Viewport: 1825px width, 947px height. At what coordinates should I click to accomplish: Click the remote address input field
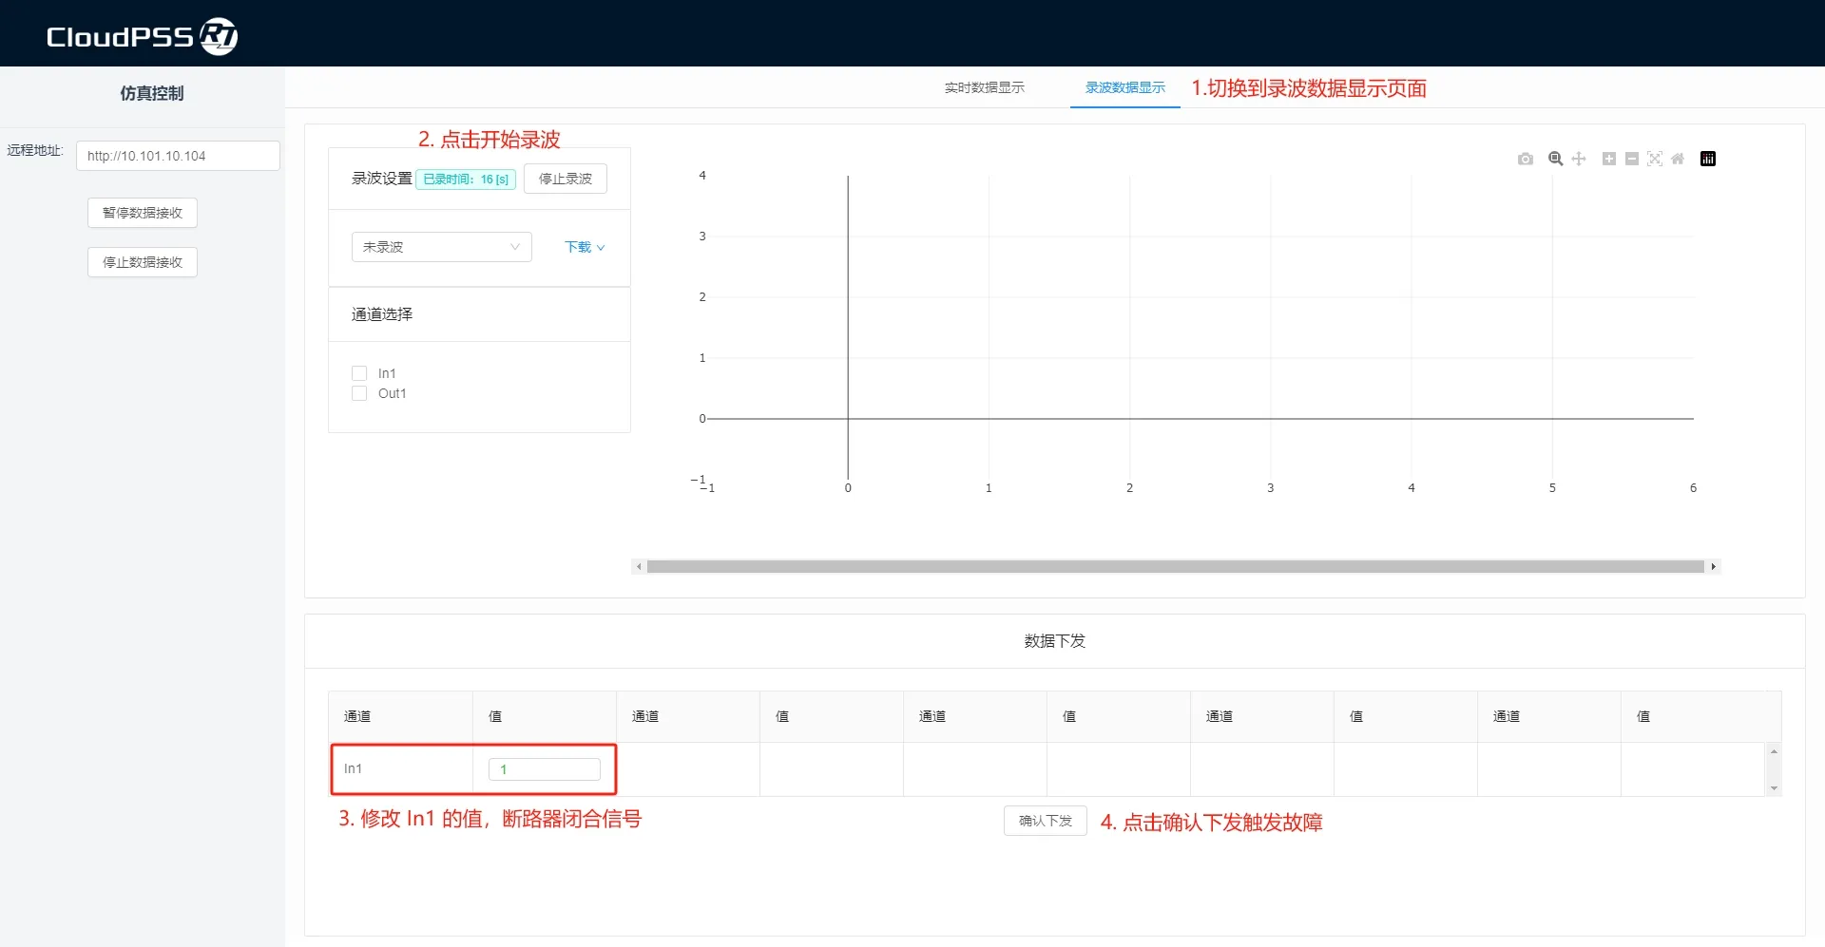click(x=178, y=156)
